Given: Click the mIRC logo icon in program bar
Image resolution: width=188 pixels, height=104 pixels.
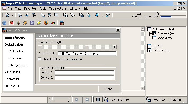Looking at the screenshot, I should (x=62, y=23).
